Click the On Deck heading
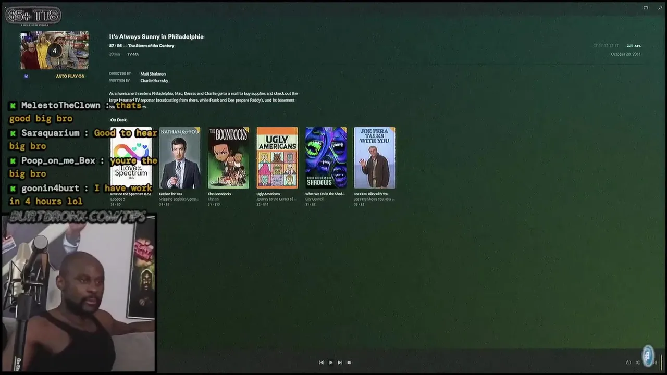 (118, 120)
